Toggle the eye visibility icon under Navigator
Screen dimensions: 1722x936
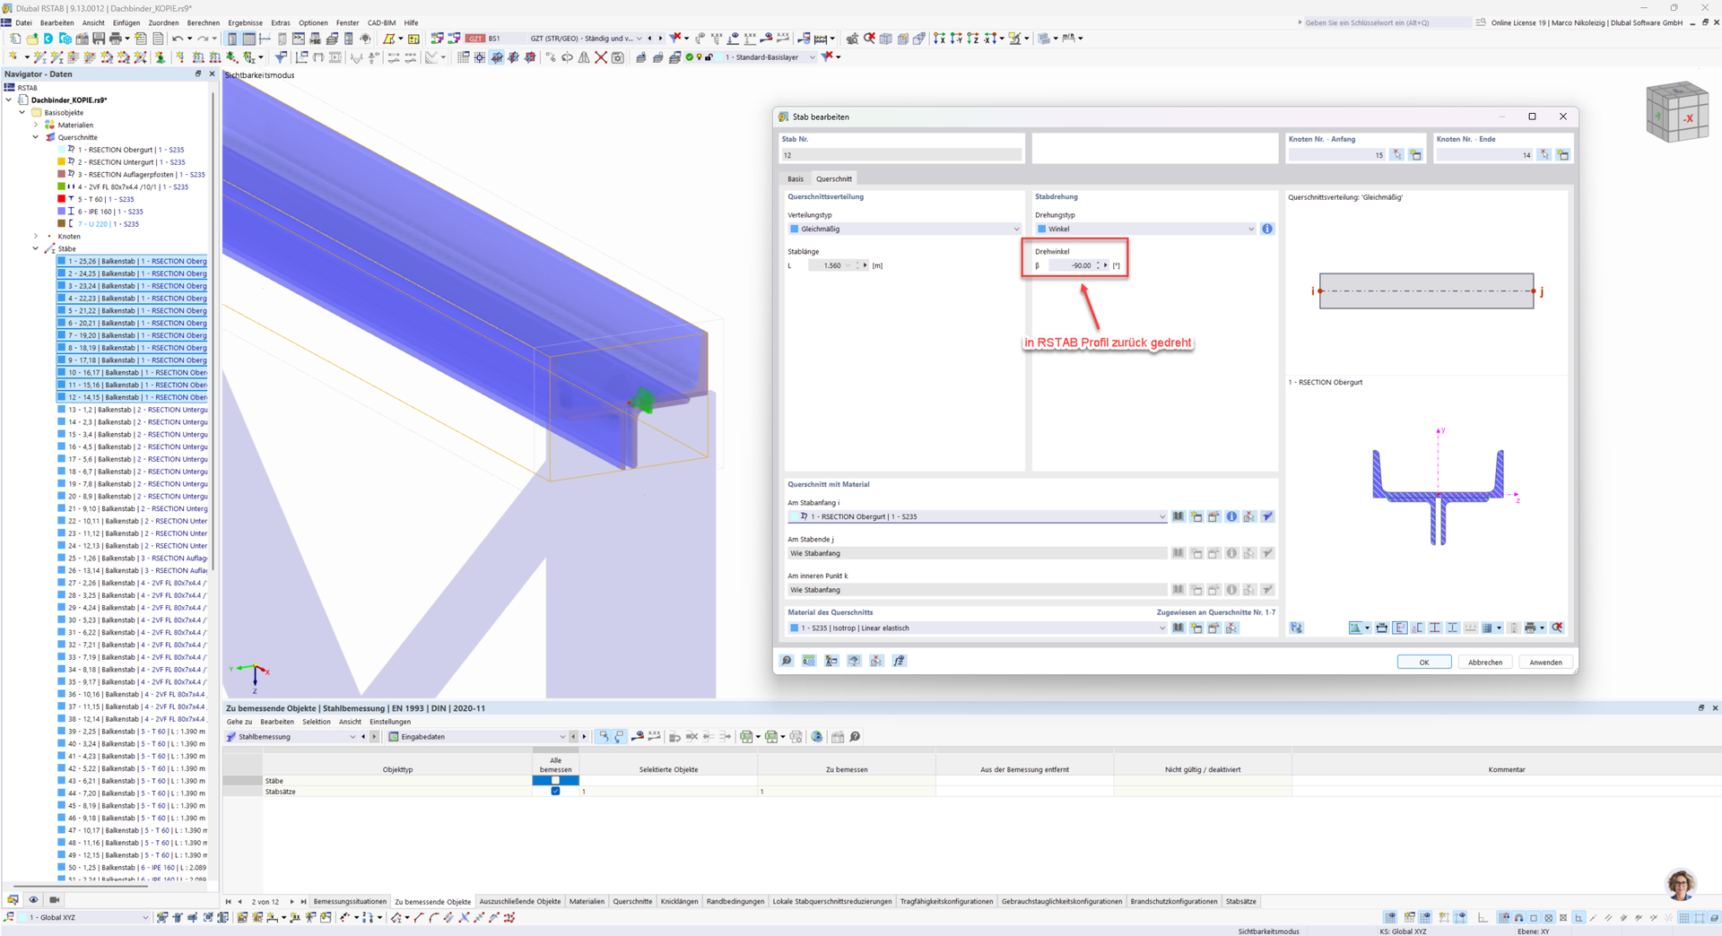(x=33, y=899)
